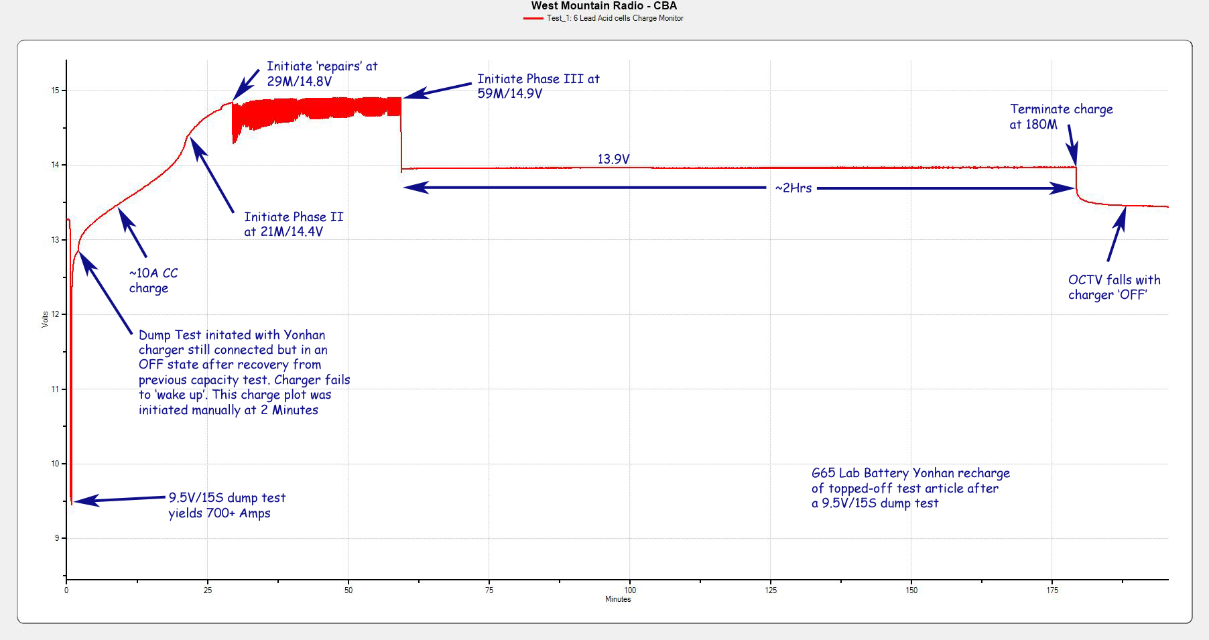Click the 15 volt tick on y-axis
This screenshot has width=1209, height=640.
coord(55,90)
